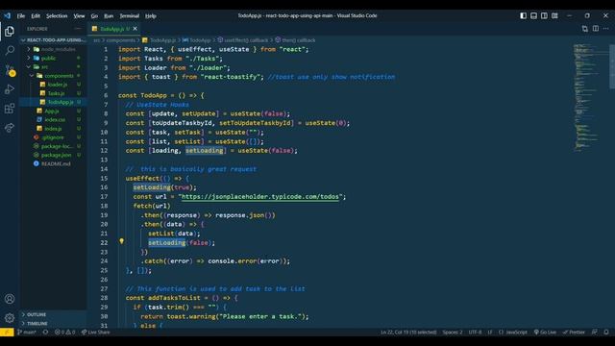Open the .gitignore file
Viewport: 615px width, 346px height.
coord(54,137)
